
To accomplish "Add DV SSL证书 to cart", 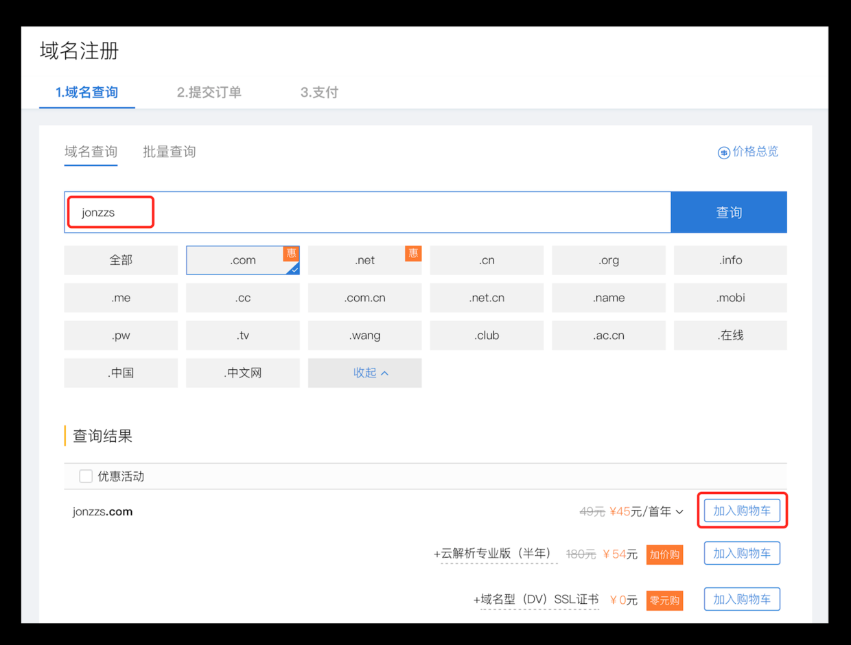I will pos(741,599).
